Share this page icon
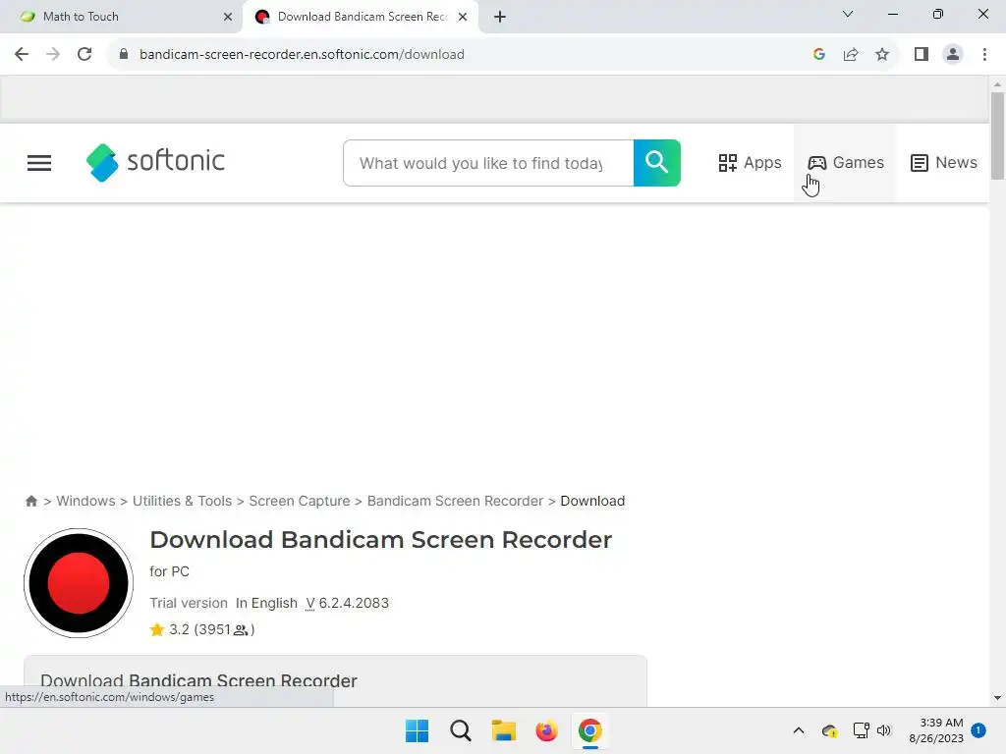Image resolution: width=1006 pixels, height=754 pixels. tap(851, 55)
